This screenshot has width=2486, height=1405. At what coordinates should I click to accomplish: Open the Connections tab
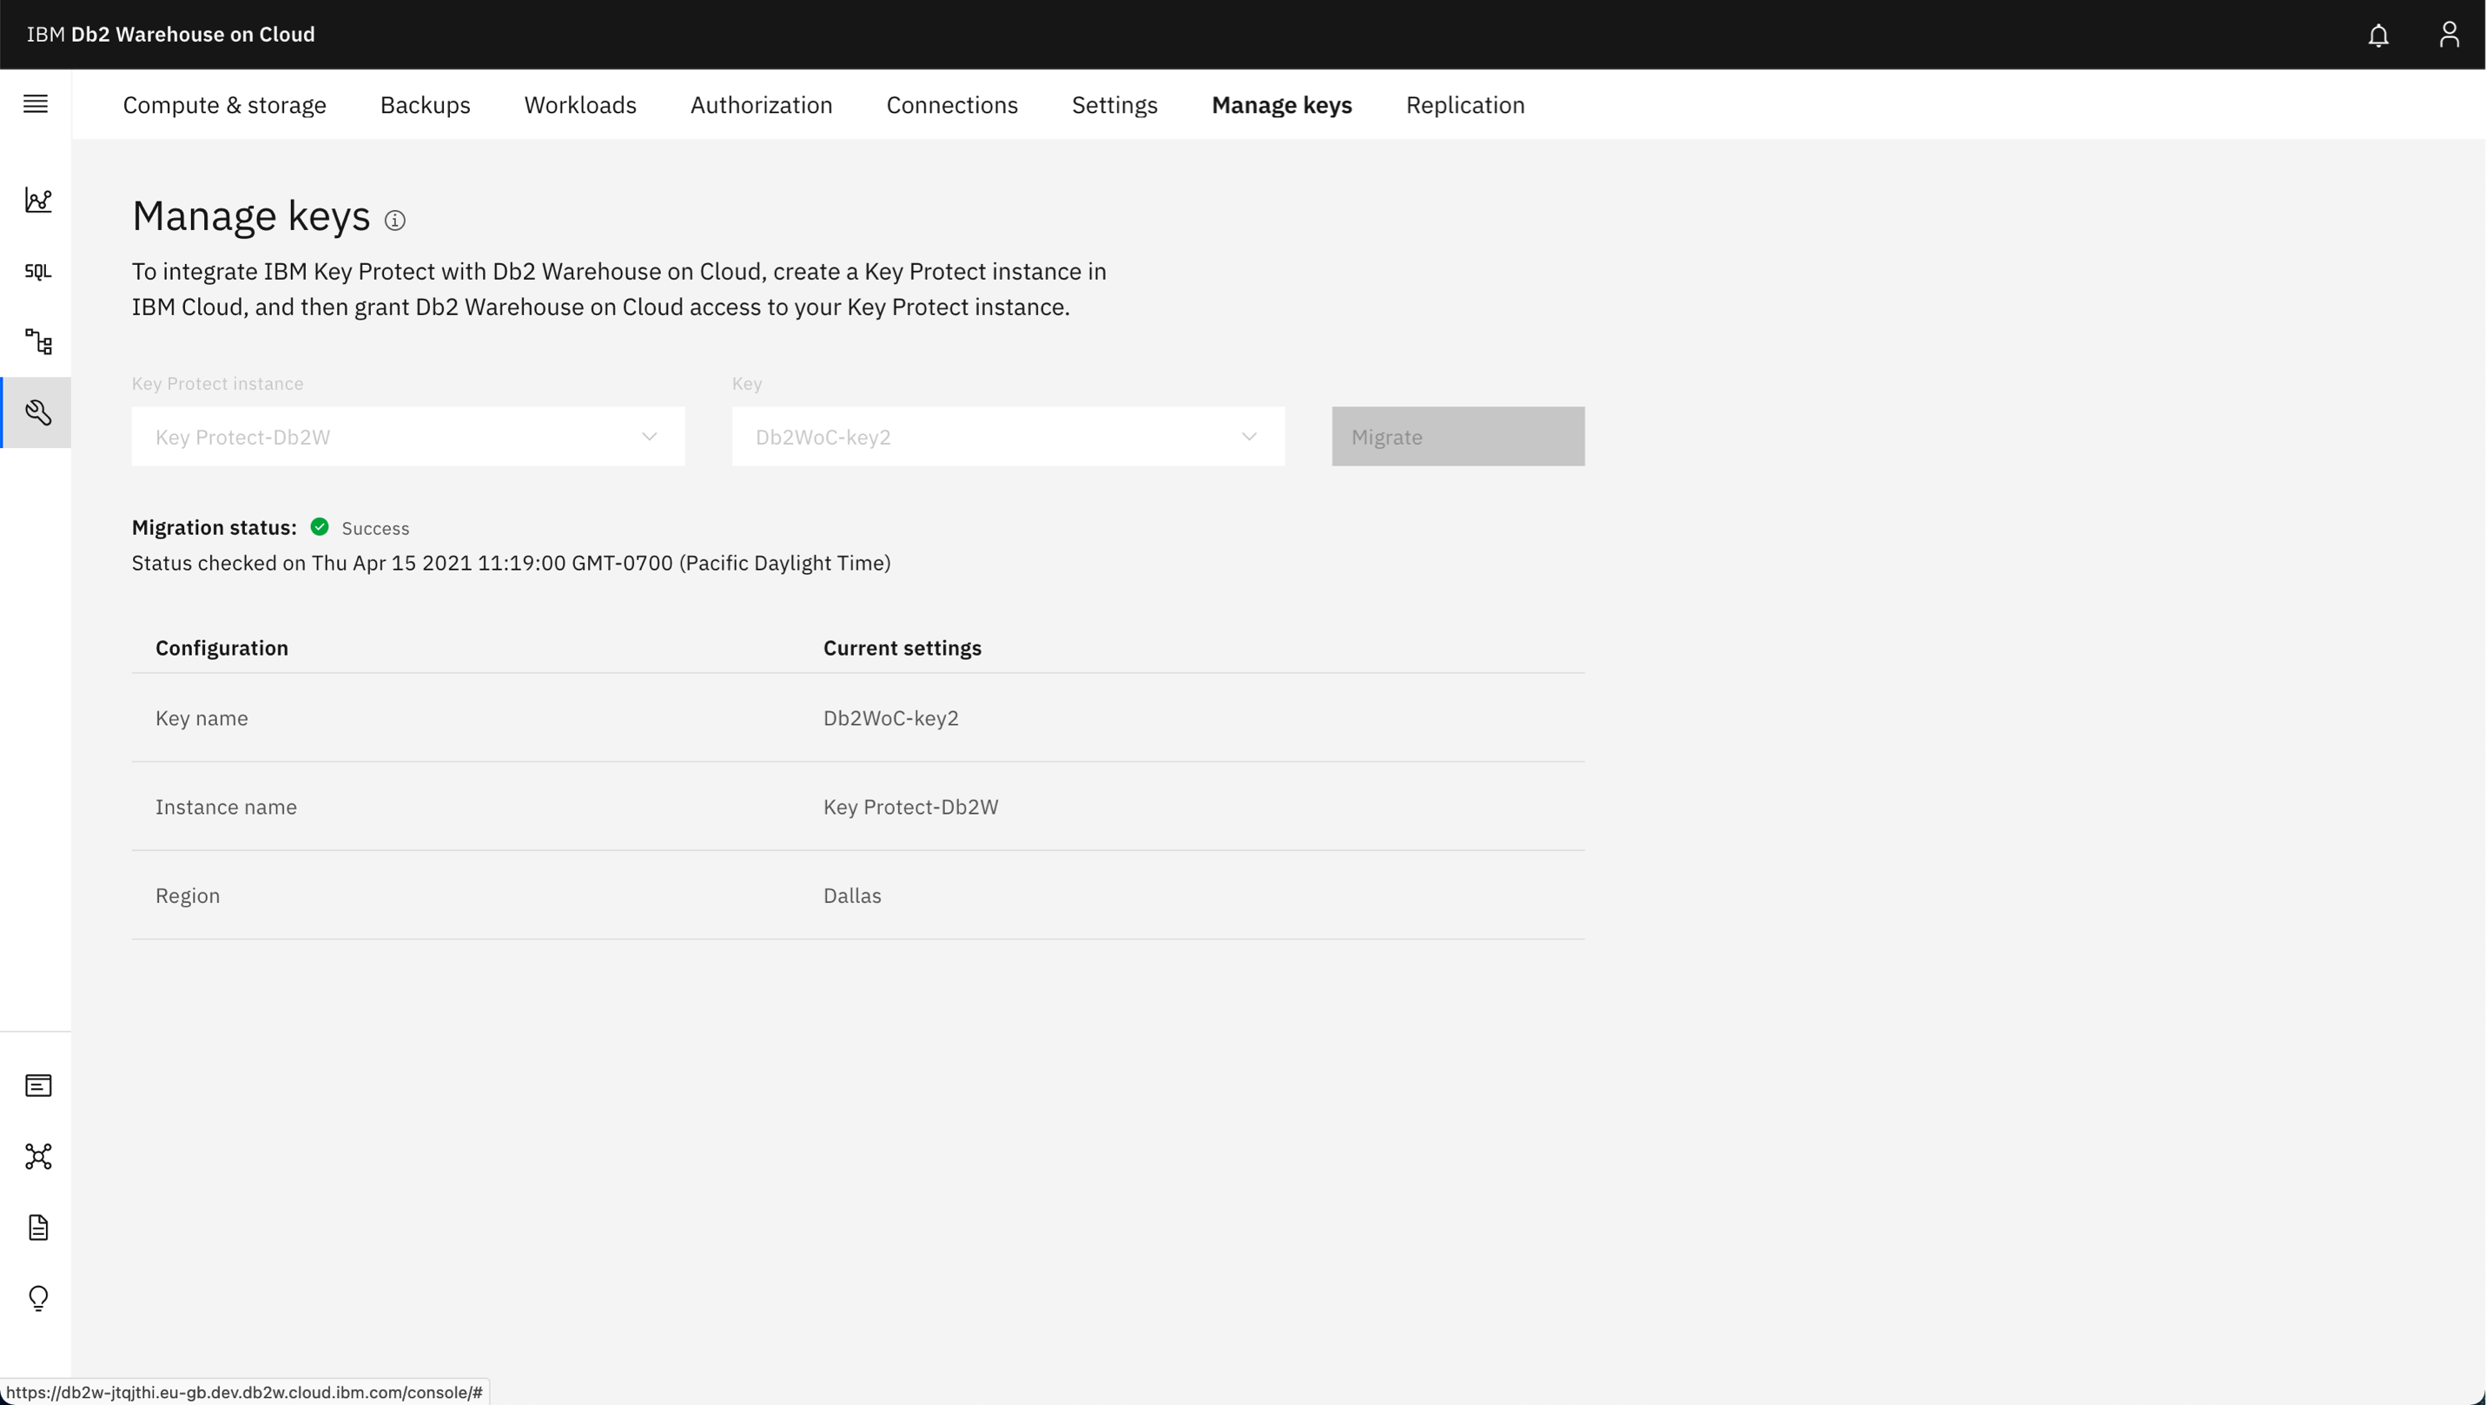(x=953, y=105)
